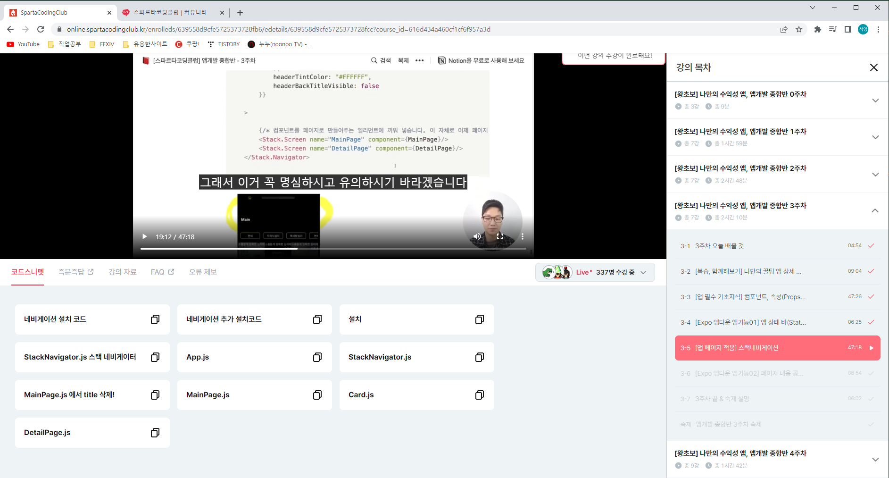The width and height of the screenshot is (889, 478).
Task: Open the 오류 제보 tab
Action: tap(203, 272)
